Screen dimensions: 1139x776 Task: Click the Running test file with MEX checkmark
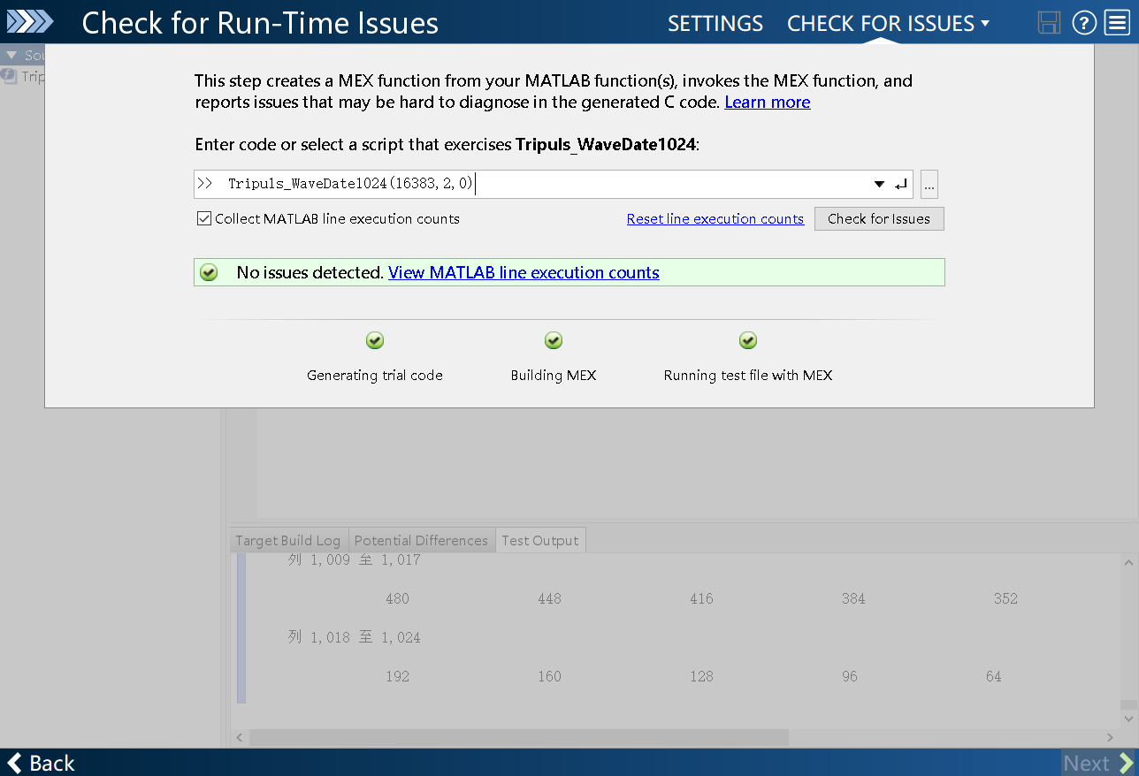pos(748,340)
